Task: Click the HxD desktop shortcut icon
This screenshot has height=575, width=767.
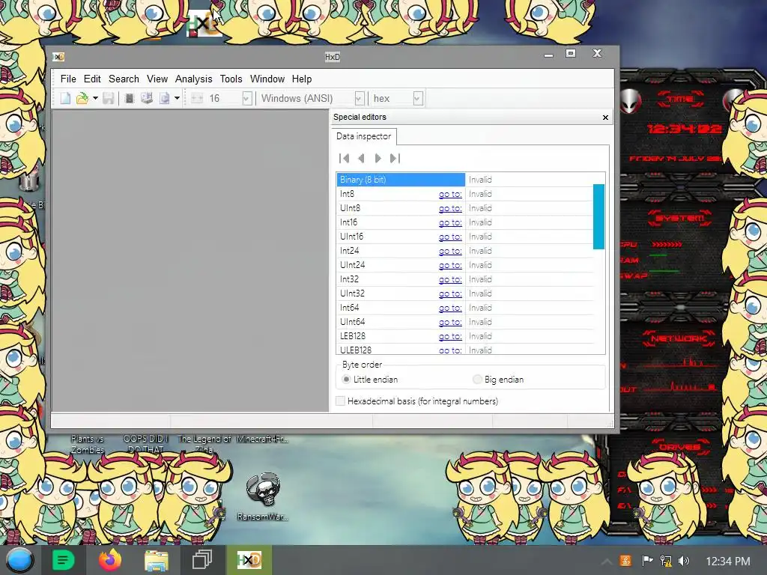Action: tap(204, 24)
